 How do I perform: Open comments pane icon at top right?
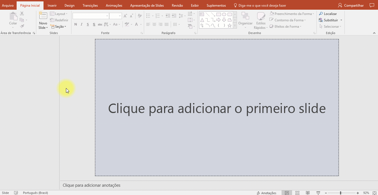[372, 5]
